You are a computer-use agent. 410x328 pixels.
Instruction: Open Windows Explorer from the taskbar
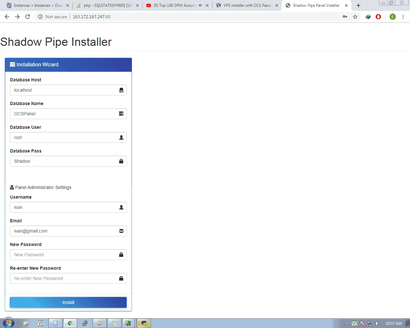coord(26,323)
